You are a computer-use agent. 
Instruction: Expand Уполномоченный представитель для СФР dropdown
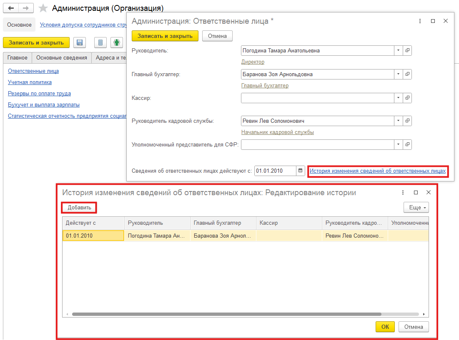point(399,144)
